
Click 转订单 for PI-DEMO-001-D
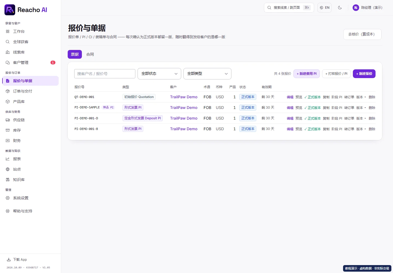pos(349,118)
